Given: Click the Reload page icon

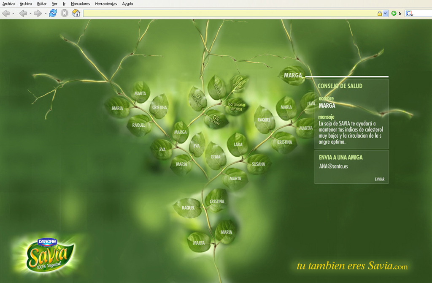Looking at the screenshot, I should pyautogui.click(x=53, y=13).
